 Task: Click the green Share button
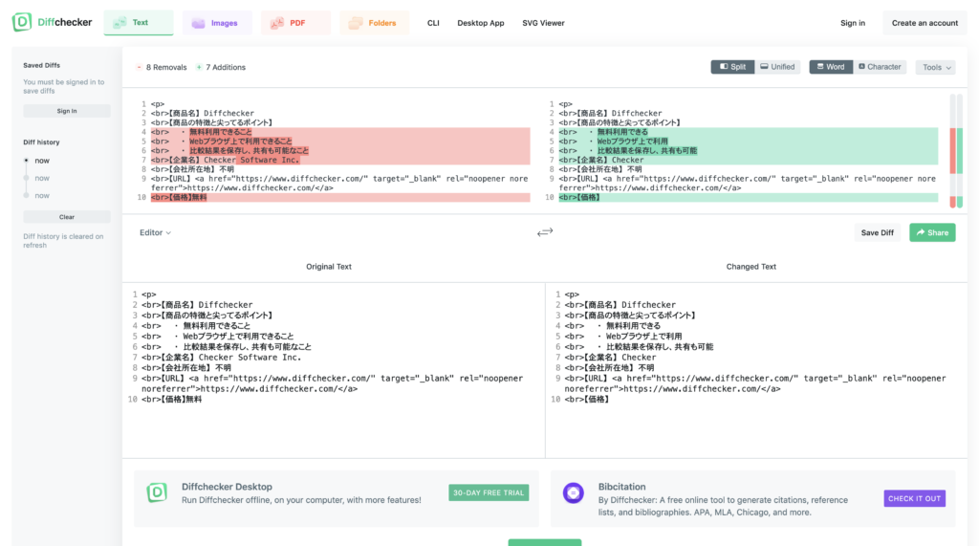click(x=932, y=232)
